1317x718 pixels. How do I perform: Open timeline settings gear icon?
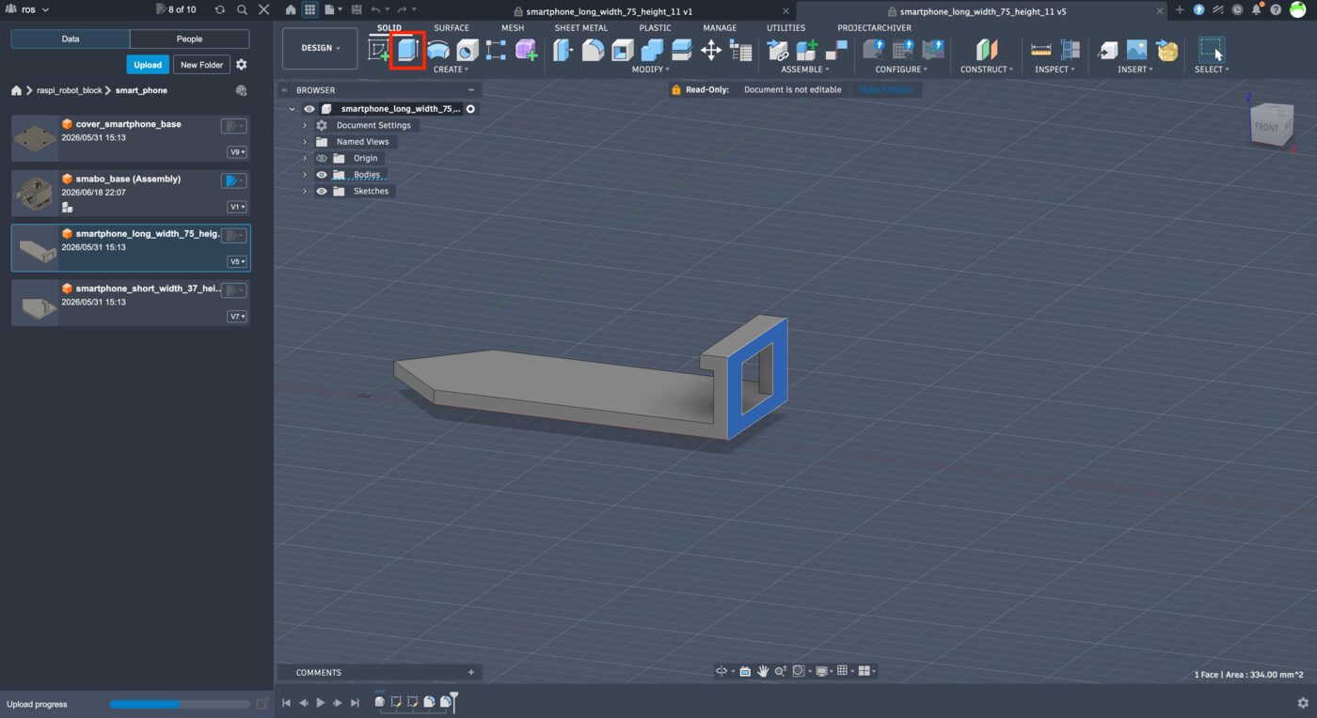(x=1303, y=702)
